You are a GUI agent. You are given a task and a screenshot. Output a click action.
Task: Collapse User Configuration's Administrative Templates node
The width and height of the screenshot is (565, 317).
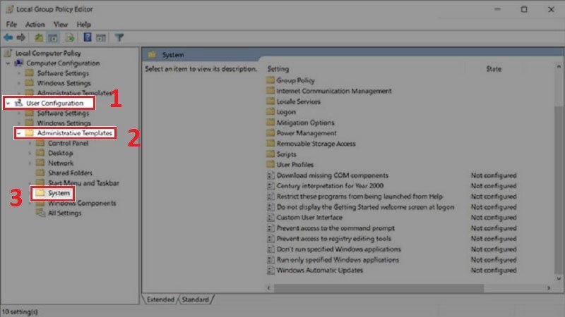(x=19, y=133)
